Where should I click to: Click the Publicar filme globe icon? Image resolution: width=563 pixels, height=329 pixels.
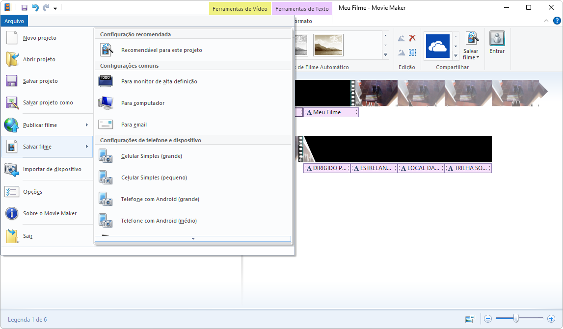[11, 125]
